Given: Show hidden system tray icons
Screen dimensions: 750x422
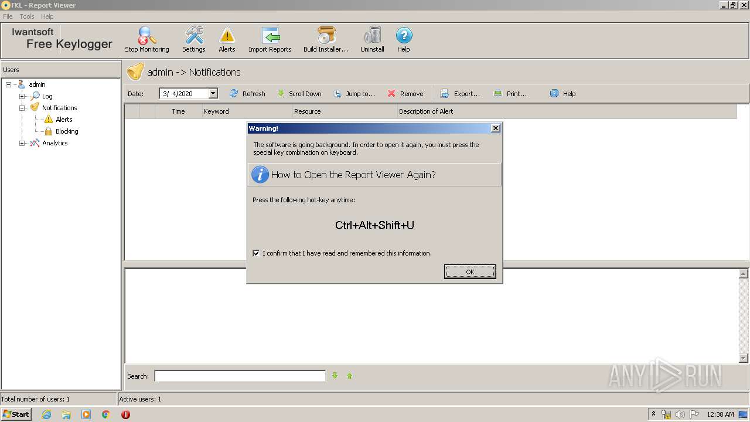Looking at the screenshot, I should click(653, 414).
